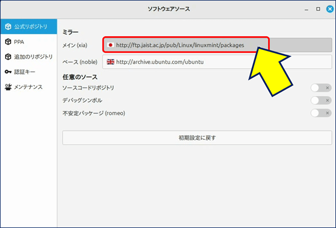This screenshot has width=336, height=228.
Task: Enable ソースコードリポジトリ switch
Action: 321,88
